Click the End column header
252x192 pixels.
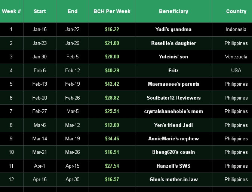coord(73,11)
